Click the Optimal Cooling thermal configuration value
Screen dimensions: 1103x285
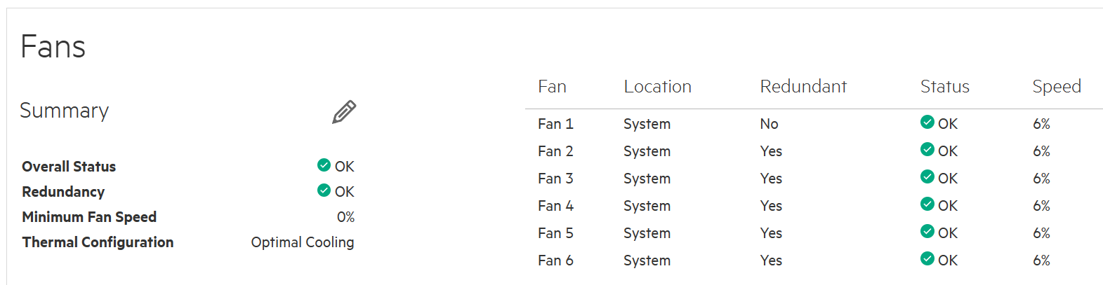pyautogui.click(x=303, y=242)
